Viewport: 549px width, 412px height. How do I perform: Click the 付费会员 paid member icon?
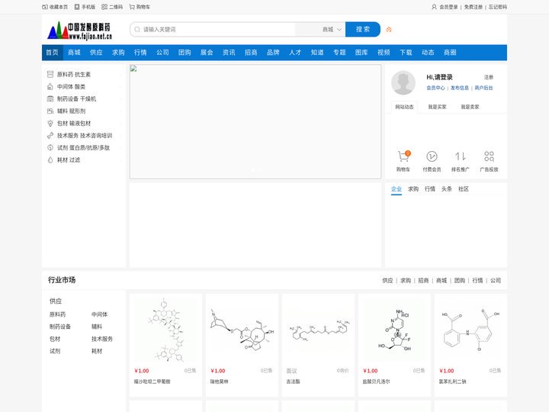coord(432,156)
